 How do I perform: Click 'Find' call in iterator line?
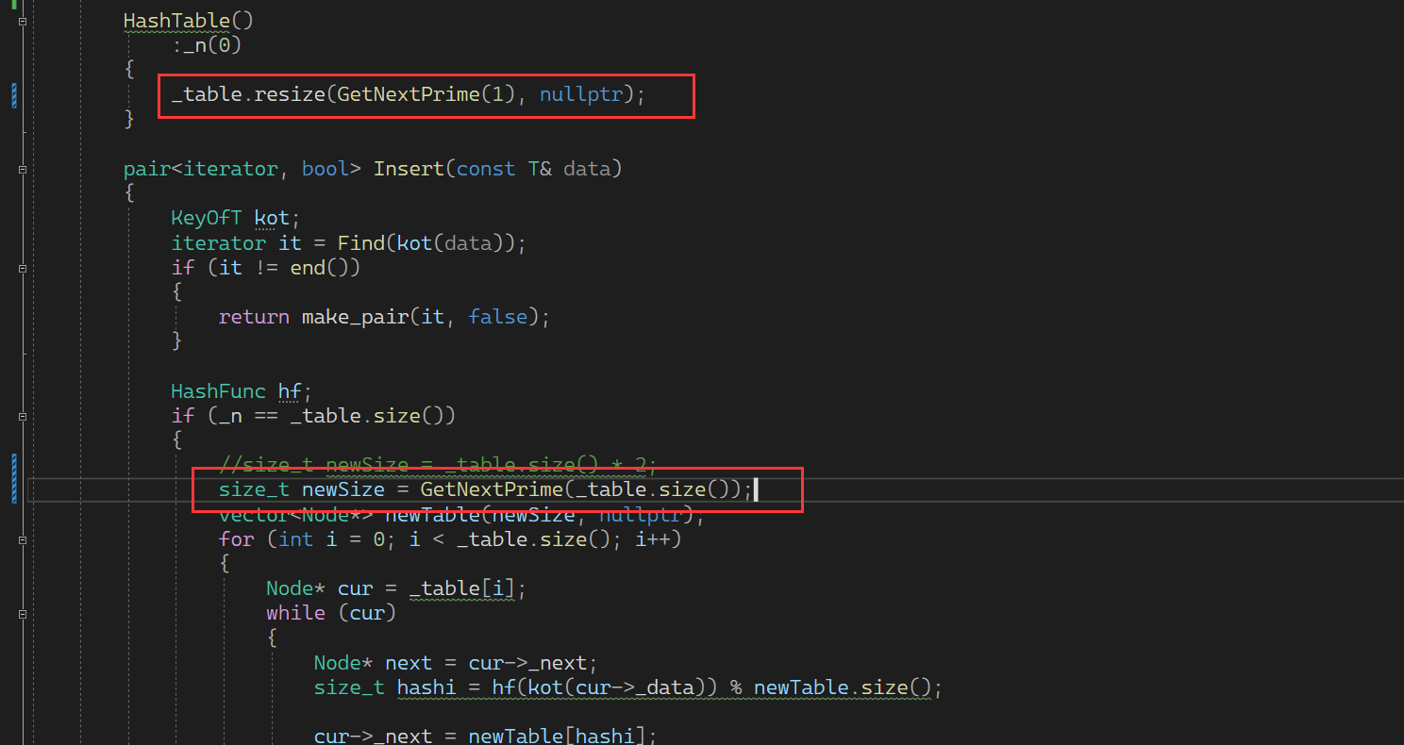point(361,242)
